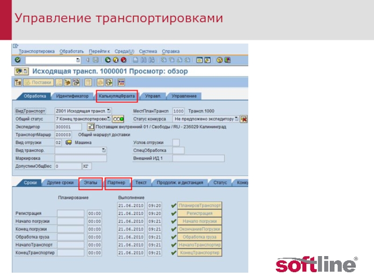Viewport: 374px width, 280px height.
Task: Click the yellow Регистрация status button
Action: (200, 213)
